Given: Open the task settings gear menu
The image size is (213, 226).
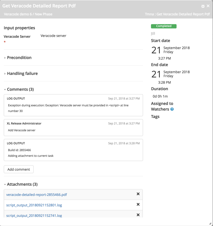Looking at the screenshot, I should 203,6.
